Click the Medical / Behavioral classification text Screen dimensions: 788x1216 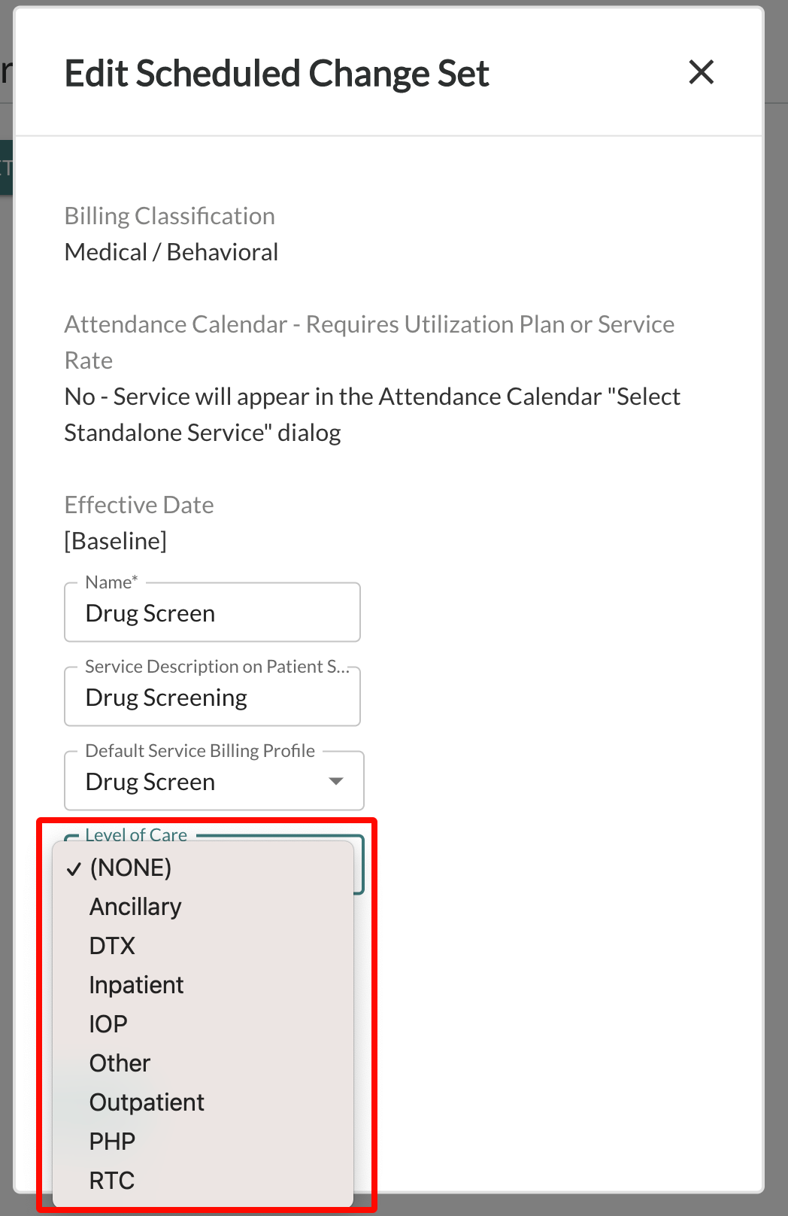(171, 252)
